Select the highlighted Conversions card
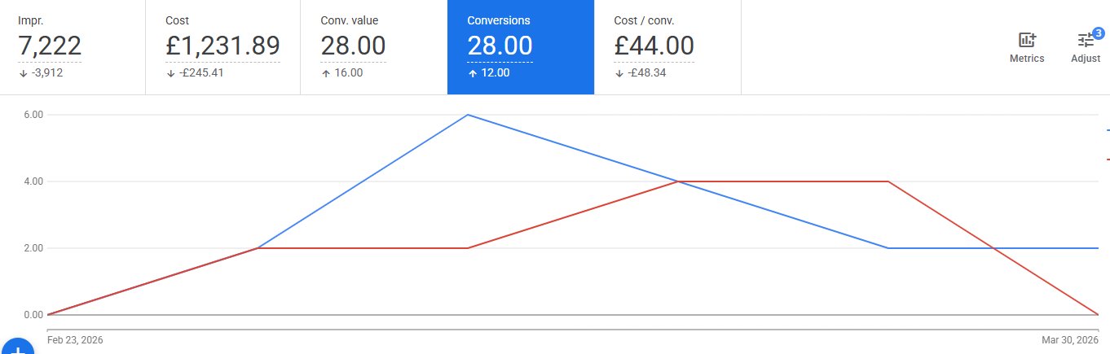Image resolution: width=1110 pixels, height=354 pixels. pyautogui.click(x=521, y=47)
